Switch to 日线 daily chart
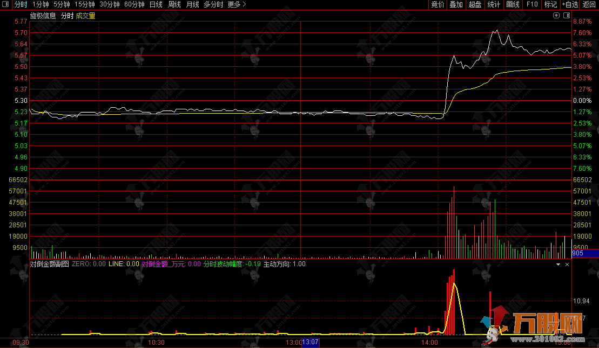Viewport: 599px width, 348px height. point(156,4)
